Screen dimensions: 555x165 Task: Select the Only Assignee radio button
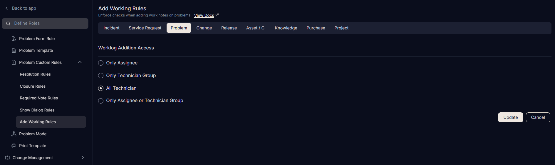coord(101,63)
